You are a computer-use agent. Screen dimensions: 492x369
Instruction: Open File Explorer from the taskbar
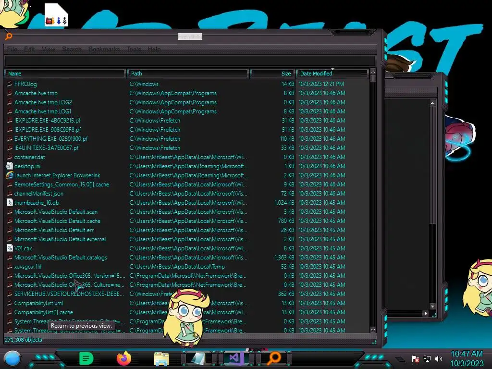pos(161,358)
